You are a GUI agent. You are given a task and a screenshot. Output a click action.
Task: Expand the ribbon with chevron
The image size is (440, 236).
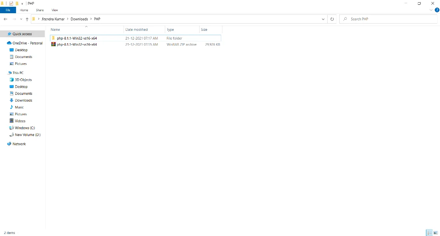(x=431, y=10)
